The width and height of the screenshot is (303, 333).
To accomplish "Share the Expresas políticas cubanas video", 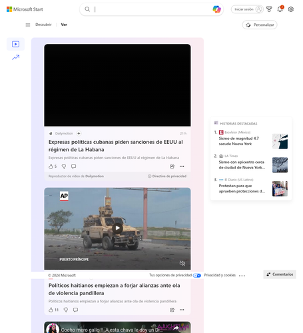I will click(172, 166).
